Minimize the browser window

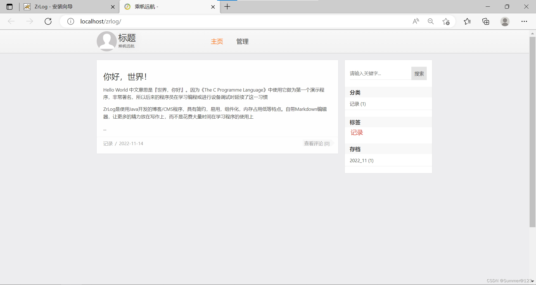[x=488, y=7]
